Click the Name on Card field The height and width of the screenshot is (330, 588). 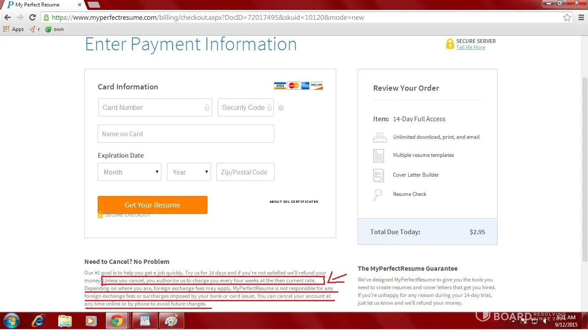click(x=186, y=134)
